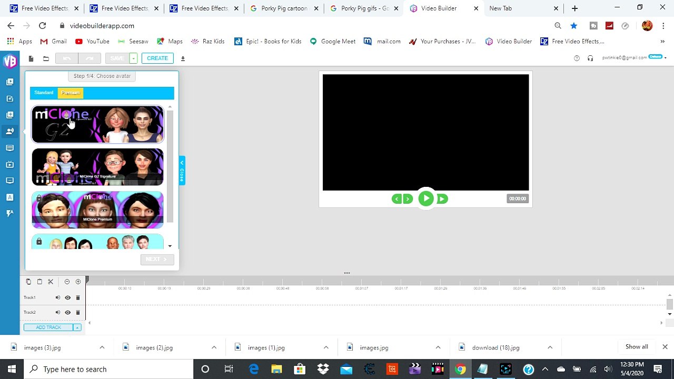The height and width of the screenshot is (379, 674).
Task: Open a project with the folder icon
Action: [x=46, y=58]
